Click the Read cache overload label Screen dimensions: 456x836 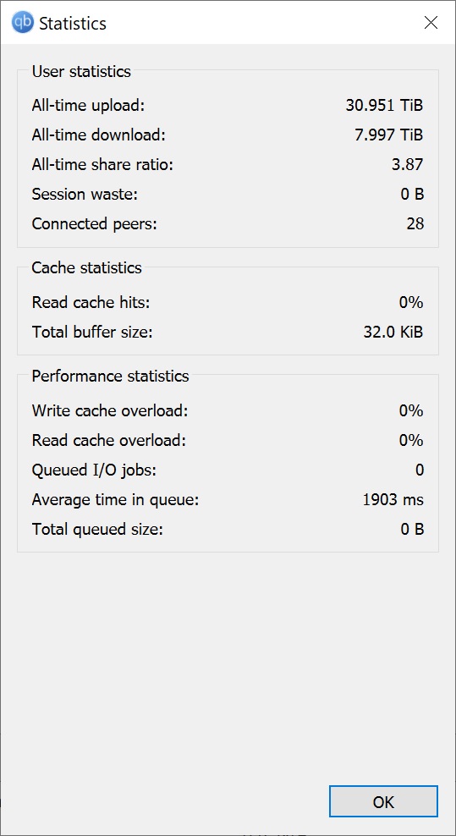(x=109, y=441)
